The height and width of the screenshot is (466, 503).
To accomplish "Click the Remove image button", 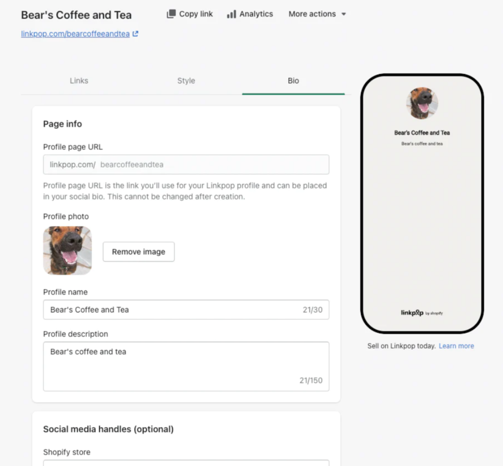I will 138,252.
